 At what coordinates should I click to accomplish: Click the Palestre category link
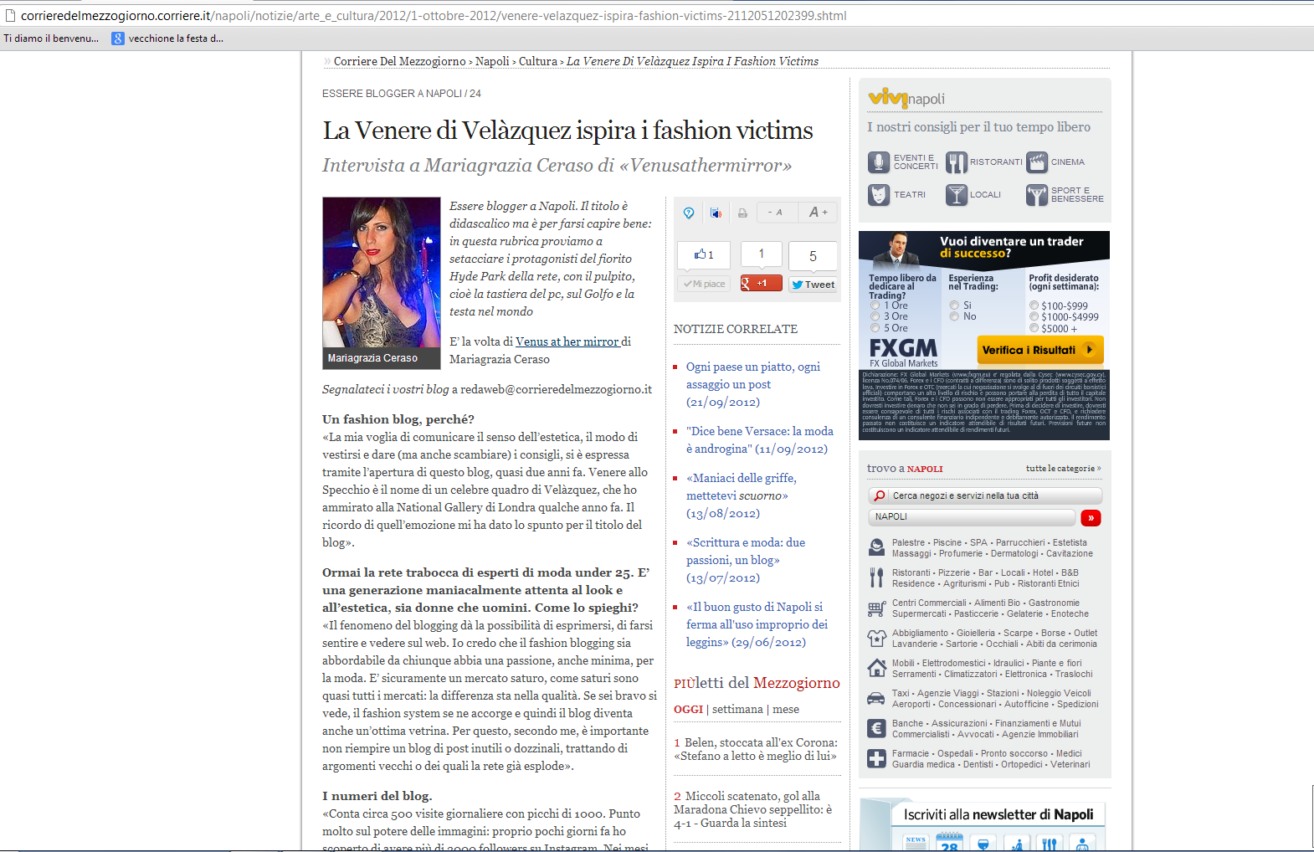908,542
